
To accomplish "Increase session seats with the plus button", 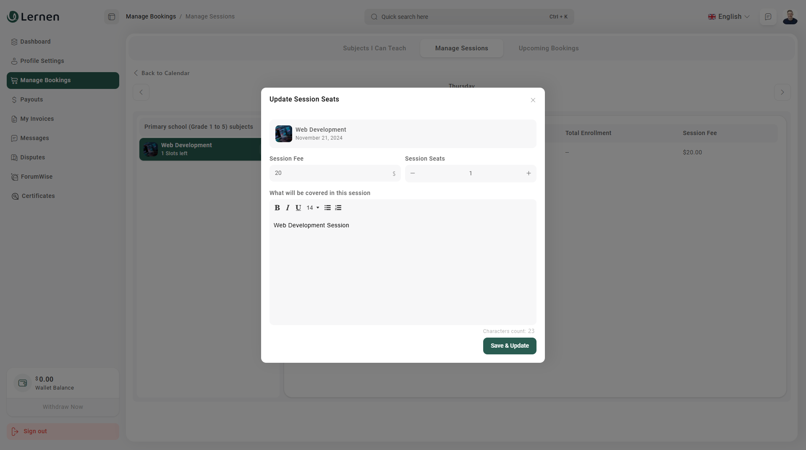I will coord(529,173).
